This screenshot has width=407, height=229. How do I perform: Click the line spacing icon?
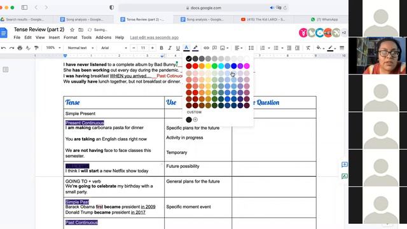coord(251,48)
